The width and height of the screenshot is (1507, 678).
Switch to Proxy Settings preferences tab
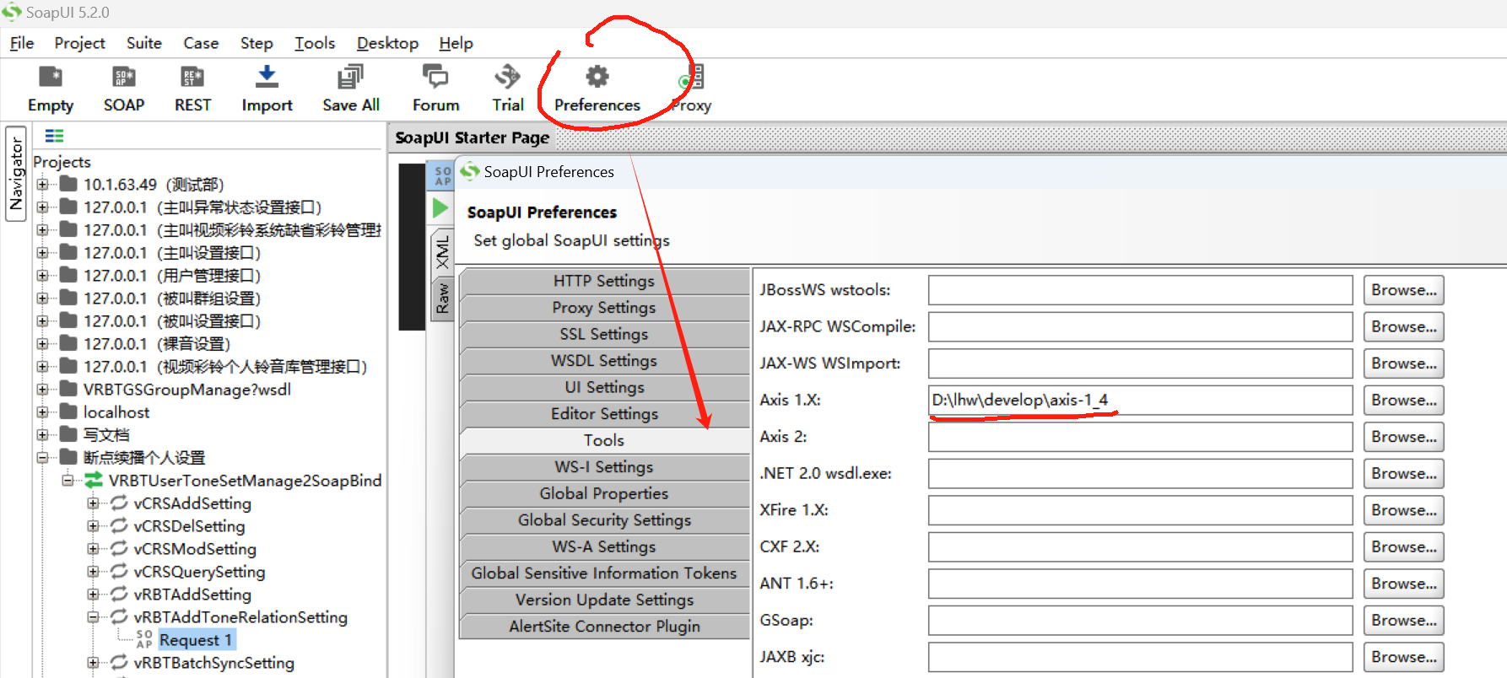pyautogui.click(x=604, y=308)
